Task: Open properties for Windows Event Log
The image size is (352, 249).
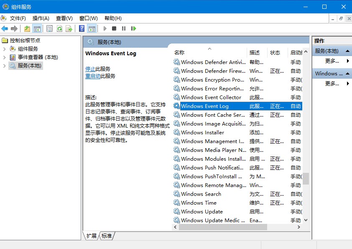Action: 49,28
